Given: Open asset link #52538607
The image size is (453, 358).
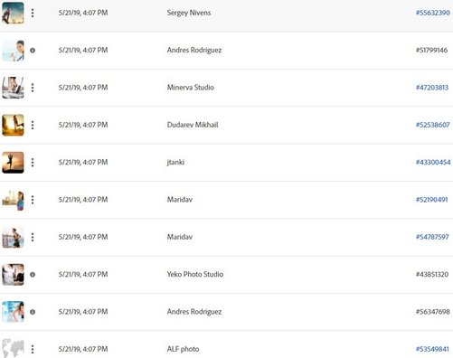Looking at the screenshot, I should click(x=433, y=125).
